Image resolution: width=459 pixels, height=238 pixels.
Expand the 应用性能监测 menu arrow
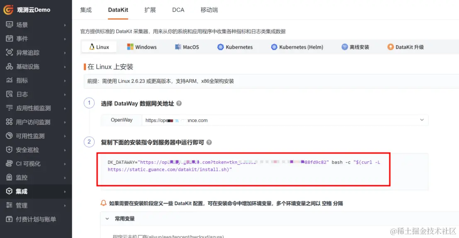[x=65, y=108]
